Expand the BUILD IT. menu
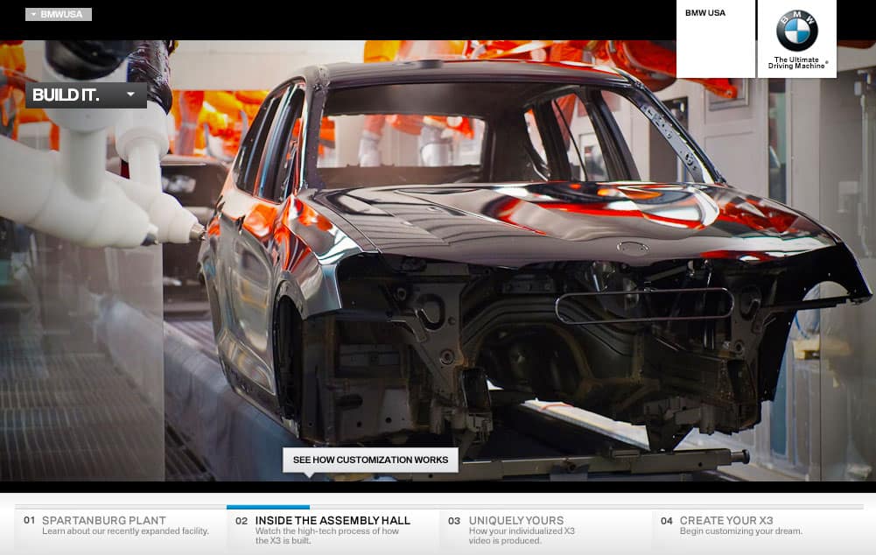Viewport: 876px width, 555px height. (x=86, y=95)
